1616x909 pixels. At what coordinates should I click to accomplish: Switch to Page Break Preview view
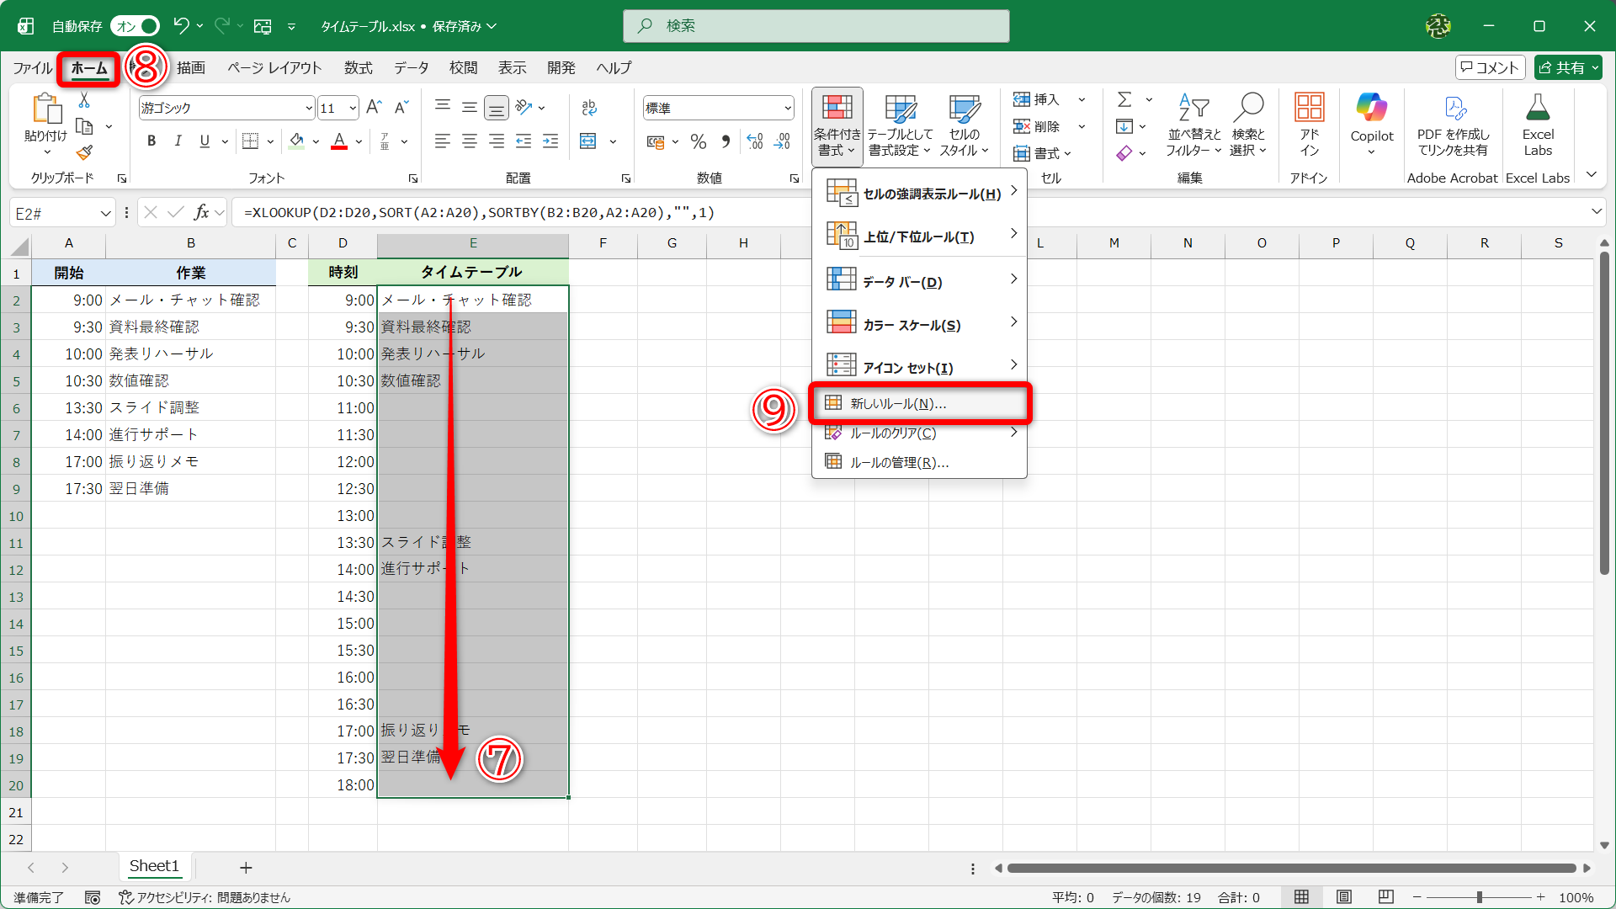coord(1385,897)
